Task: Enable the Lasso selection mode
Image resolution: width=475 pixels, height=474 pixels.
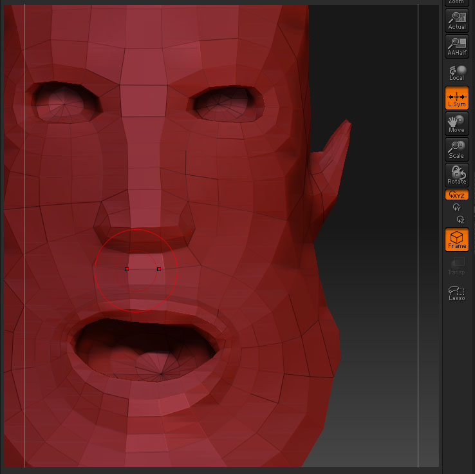Action: coord(457,293)
